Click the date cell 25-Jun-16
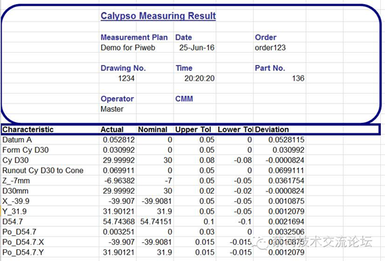This screenshot has height=261, width=385. pos(197,47)
